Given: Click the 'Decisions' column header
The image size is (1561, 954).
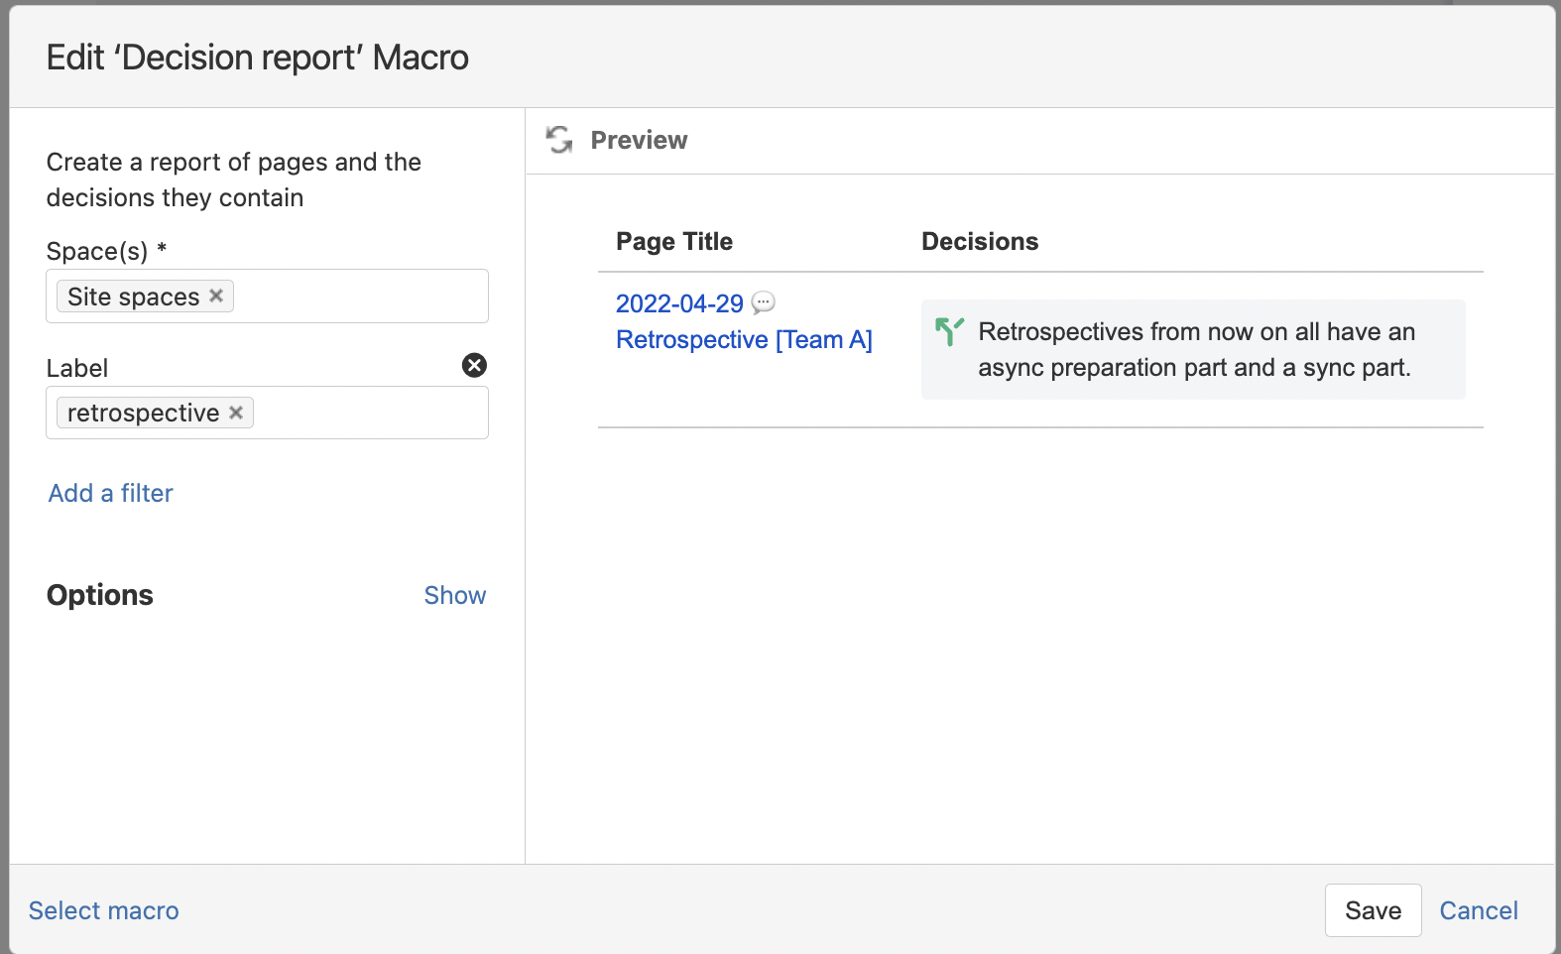Looking at the screenshot, I should (979, 241).
